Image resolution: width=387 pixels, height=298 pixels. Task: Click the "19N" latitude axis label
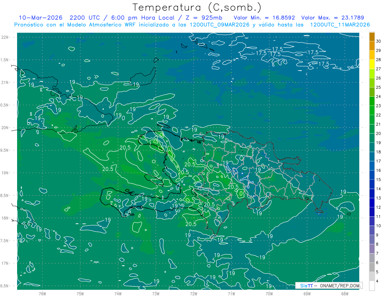click(x=5, y=173)
